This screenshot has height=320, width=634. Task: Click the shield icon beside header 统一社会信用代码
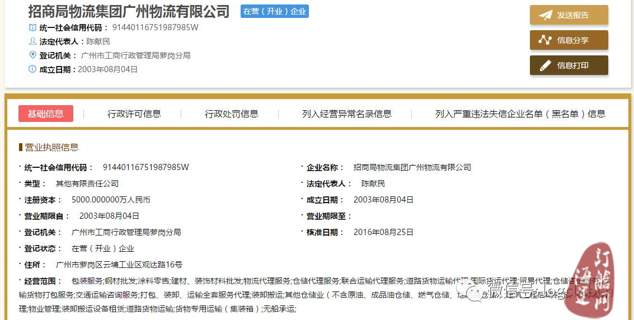(32, 27)
